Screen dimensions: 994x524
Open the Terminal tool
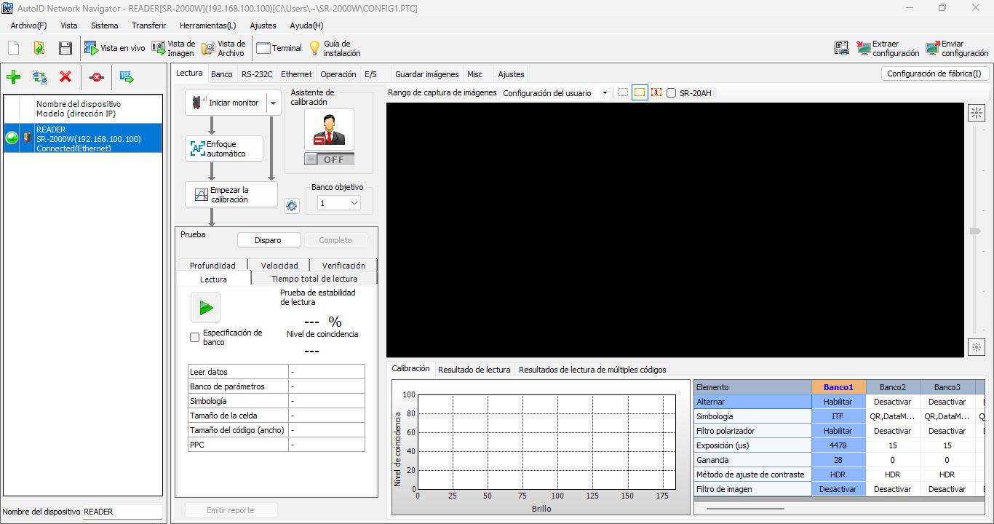coord(279,48)
